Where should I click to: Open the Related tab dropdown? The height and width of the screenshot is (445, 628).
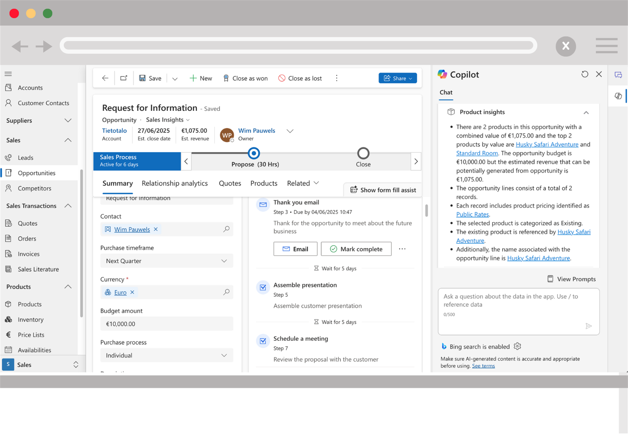(303, 183)
